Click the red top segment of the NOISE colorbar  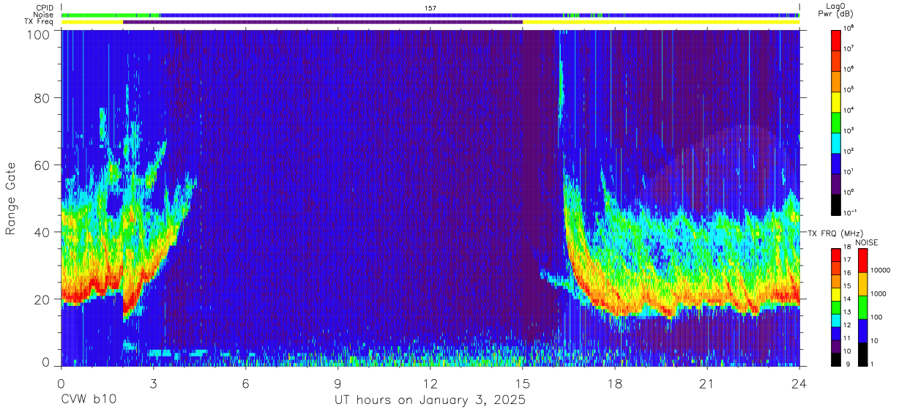click(863, 261)
